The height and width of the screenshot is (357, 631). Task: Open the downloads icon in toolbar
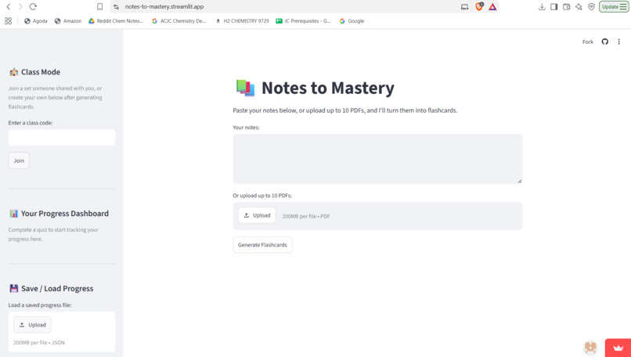[542, 6]
